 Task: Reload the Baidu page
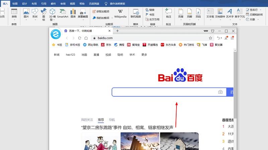click(80, 38)
